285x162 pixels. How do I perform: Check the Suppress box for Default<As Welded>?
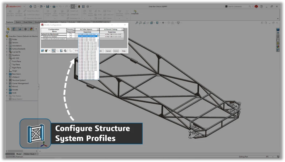pyautogui.click(x=71, y=36)
